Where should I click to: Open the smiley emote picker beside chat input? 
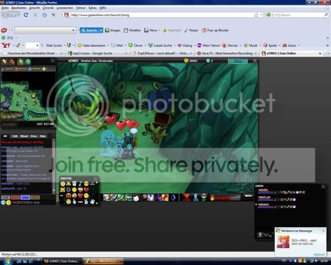click(x=8, y=202)
